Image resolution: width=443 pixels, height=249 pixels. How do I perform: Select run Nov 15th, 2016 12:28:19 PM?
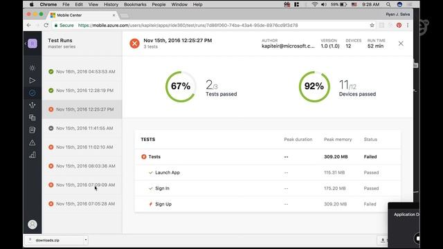tap(82, 91)
